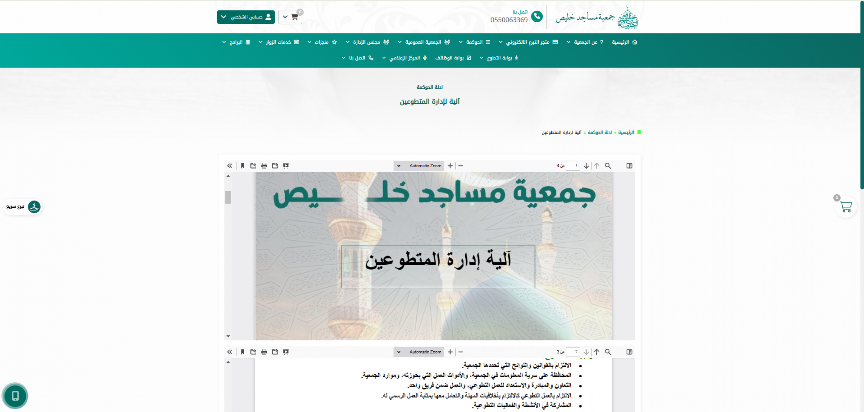This screenshot has height=412, width=864.
Task: Click the bookmark icon in second PDF viewer
Action: tap(243, 352)
